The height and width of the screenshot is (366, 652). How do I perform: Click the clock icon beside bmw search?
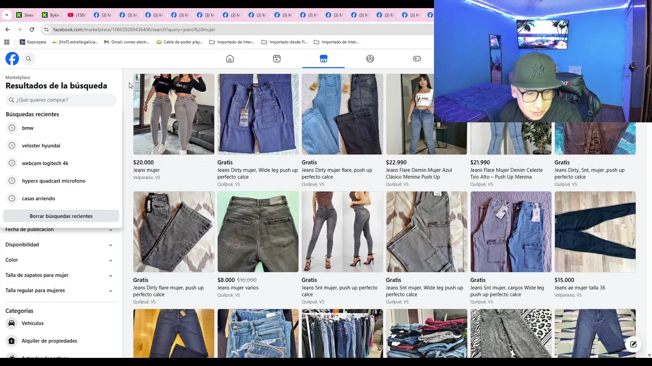pyautogui.click(x=12, y=128)
